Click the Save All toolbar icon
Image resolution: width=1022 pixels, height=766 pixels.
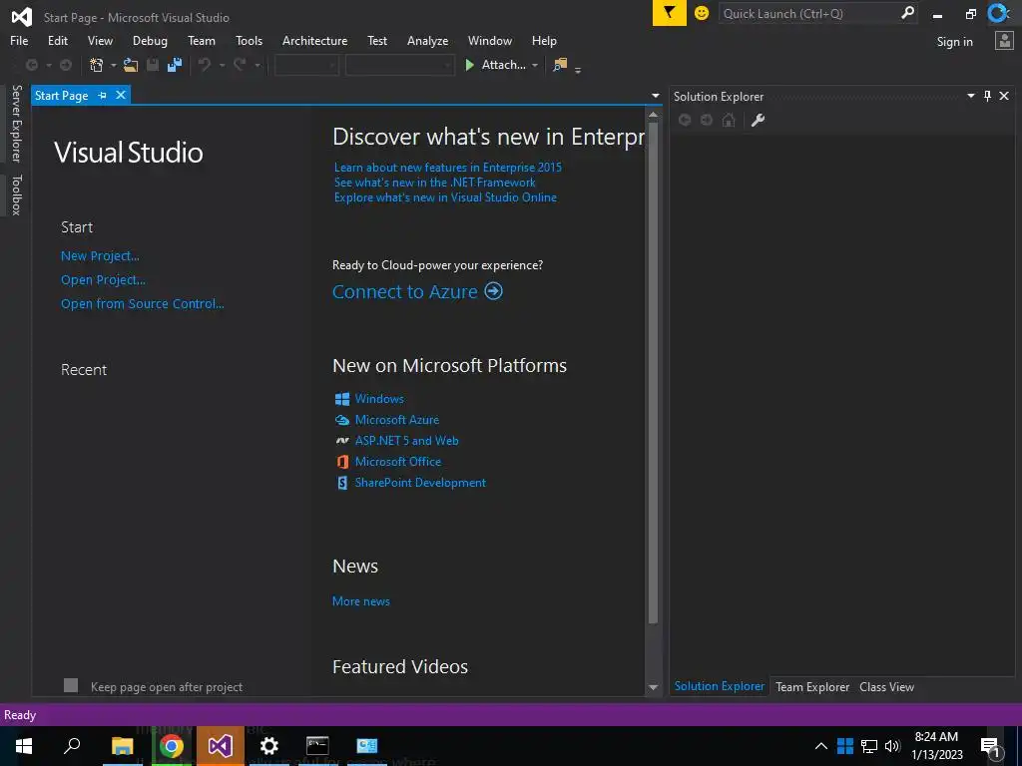174,65
